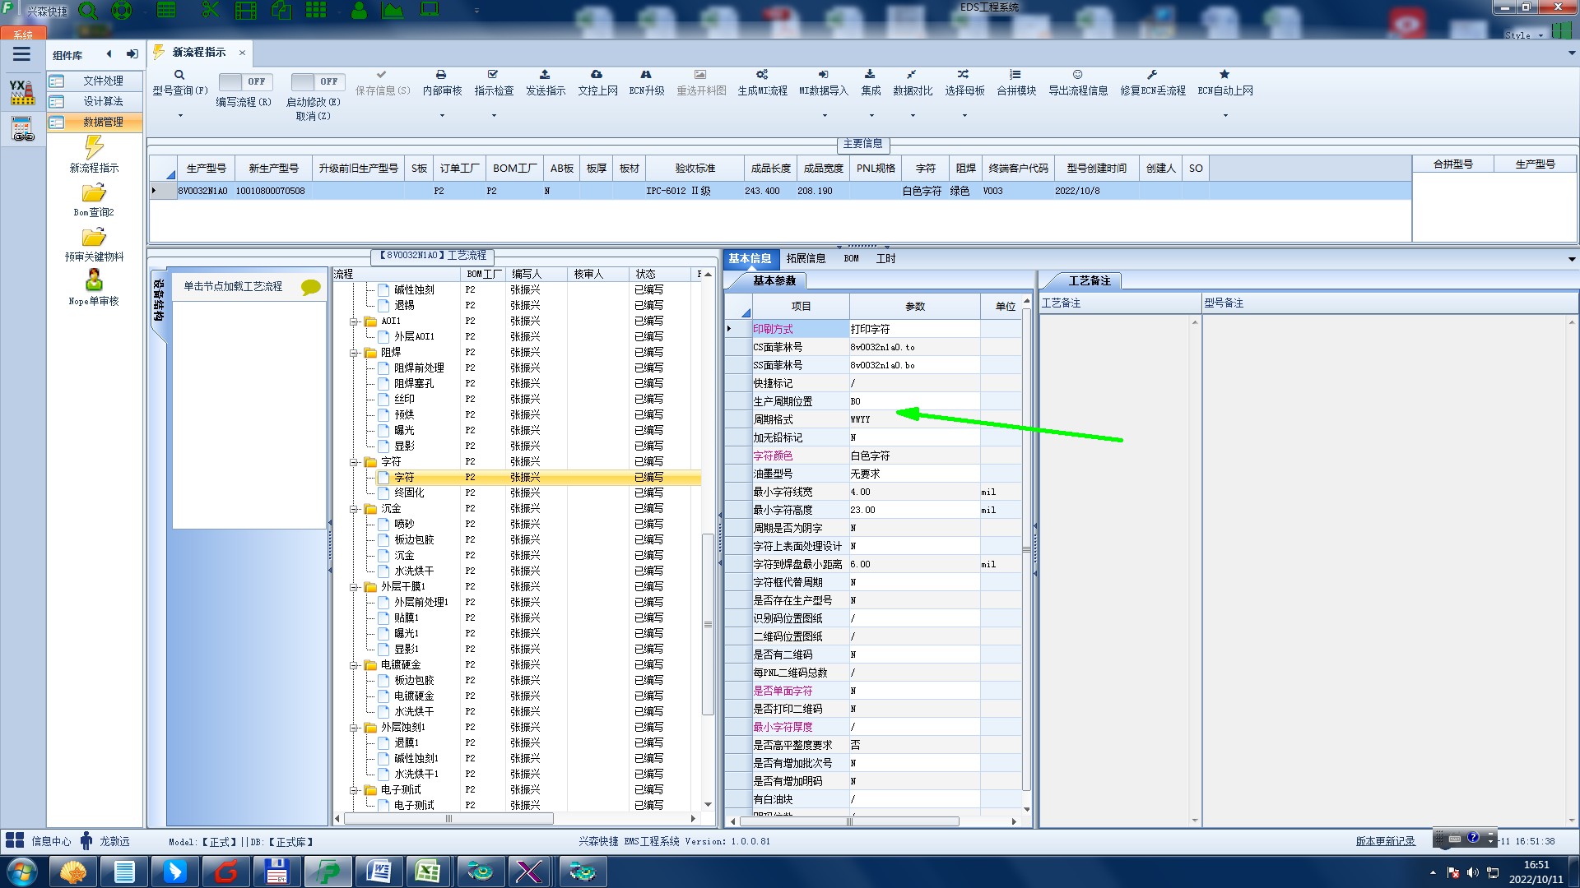Click 修复ECN丢流程 wrench tool
1580x888 pixels.
(x=1153, y=83)
